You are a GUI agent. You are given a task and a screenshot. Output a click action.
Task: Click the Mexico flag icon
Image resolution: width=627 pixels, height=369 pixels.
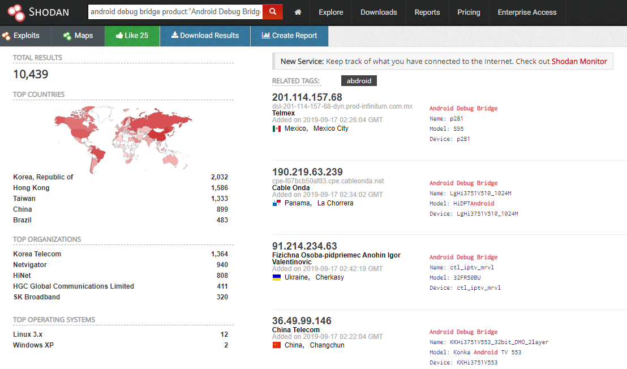276,128
